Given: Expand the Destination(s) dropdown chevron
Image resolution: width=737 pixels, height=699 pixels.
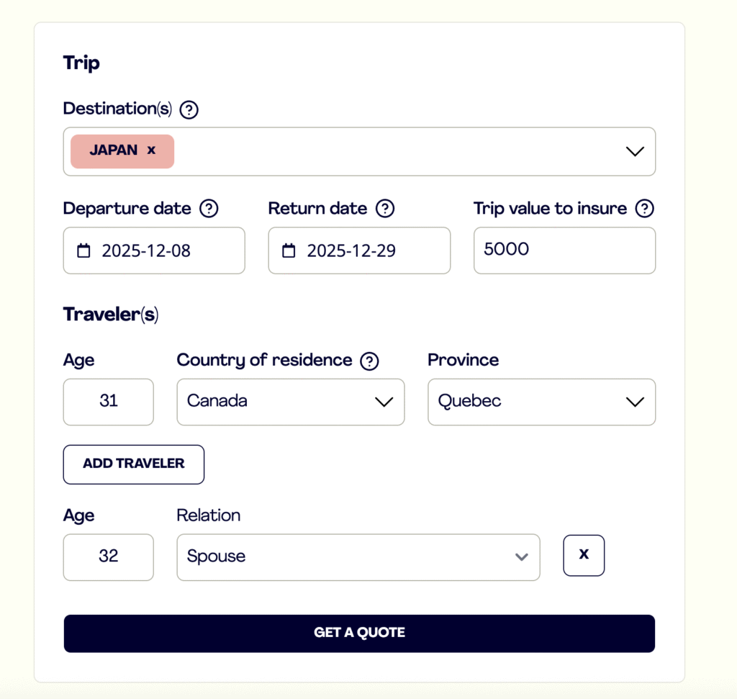Looking at the screenshot, I should (x=634, y=151).
